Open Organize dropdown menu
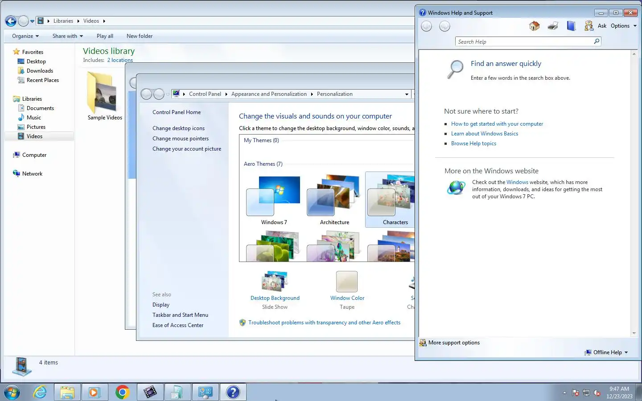642x401 pixels. [25, 36]
